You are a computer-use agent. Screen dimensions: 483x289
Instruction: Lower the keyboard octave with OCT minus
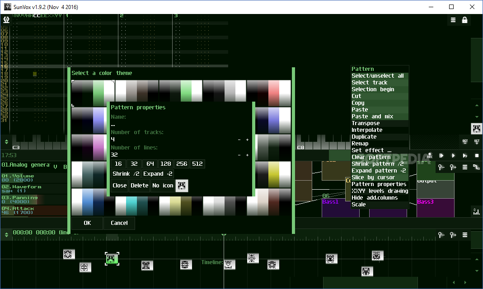[465, 141]
